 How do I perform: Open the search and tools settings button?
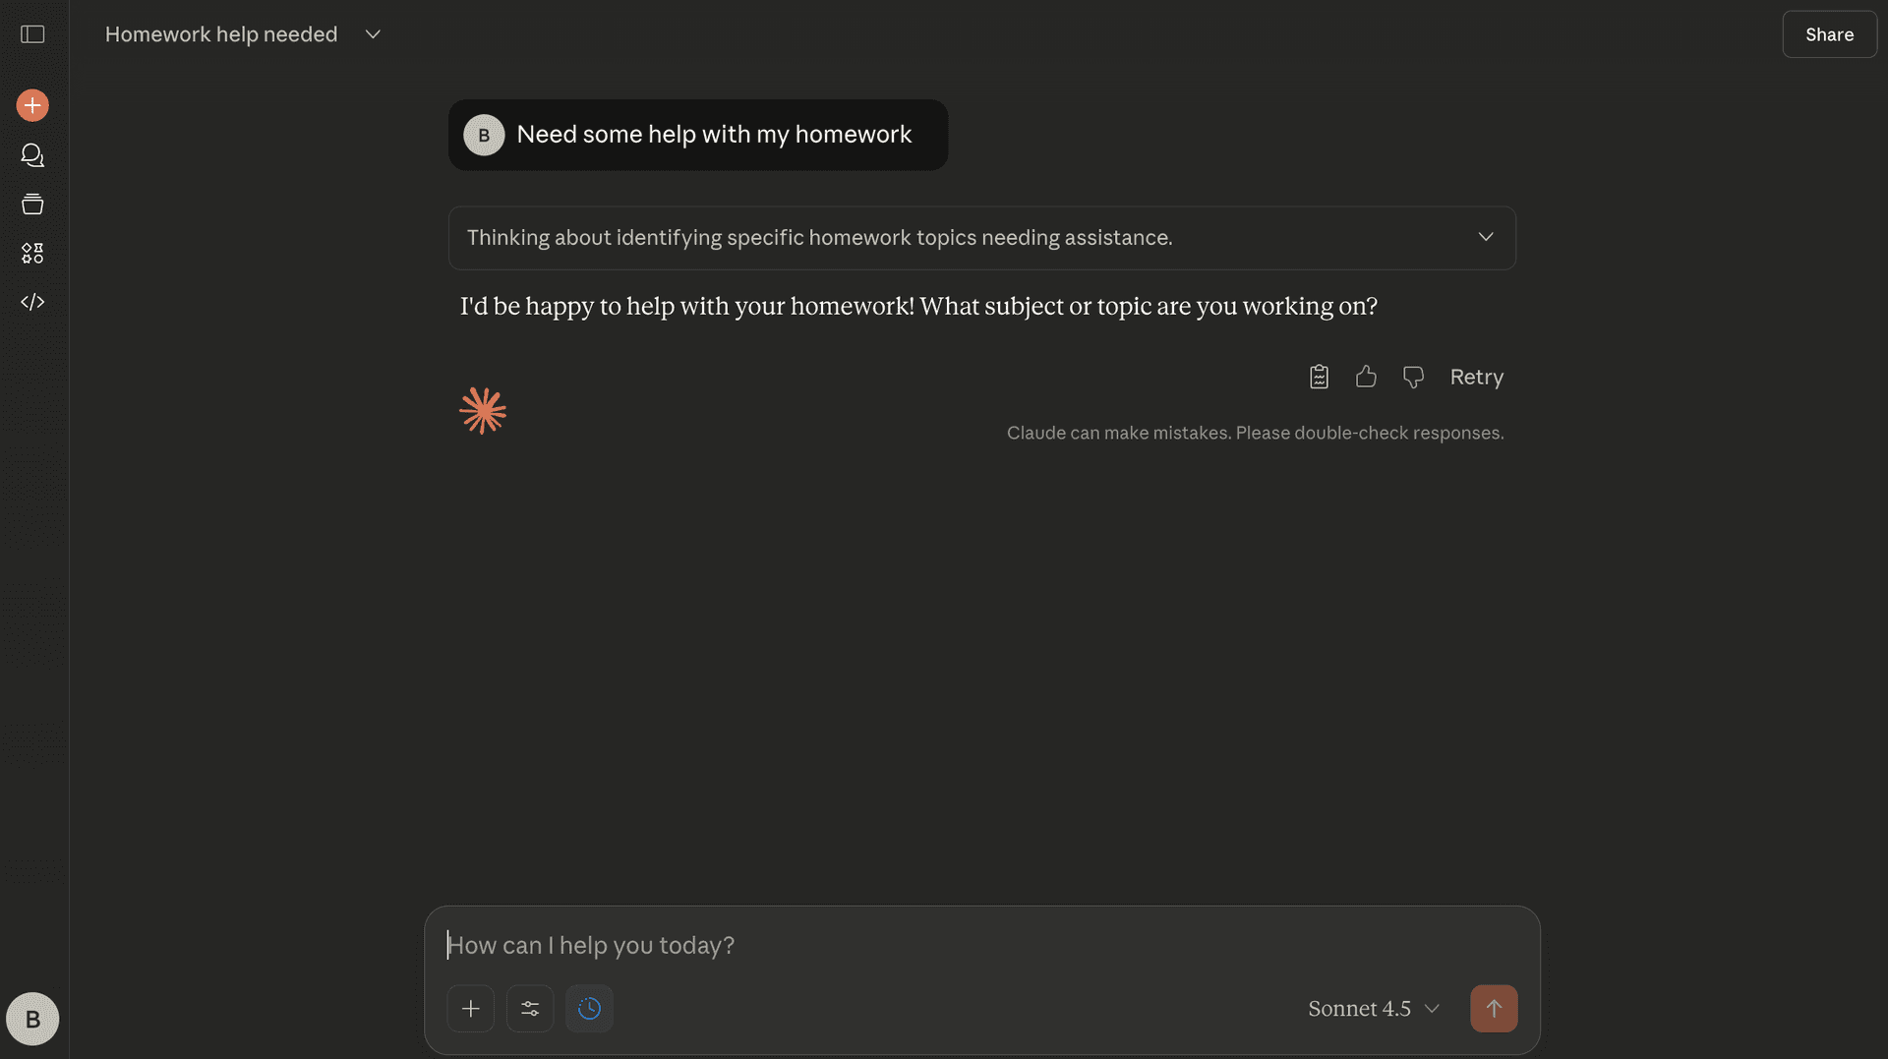tap(530, 1009)
